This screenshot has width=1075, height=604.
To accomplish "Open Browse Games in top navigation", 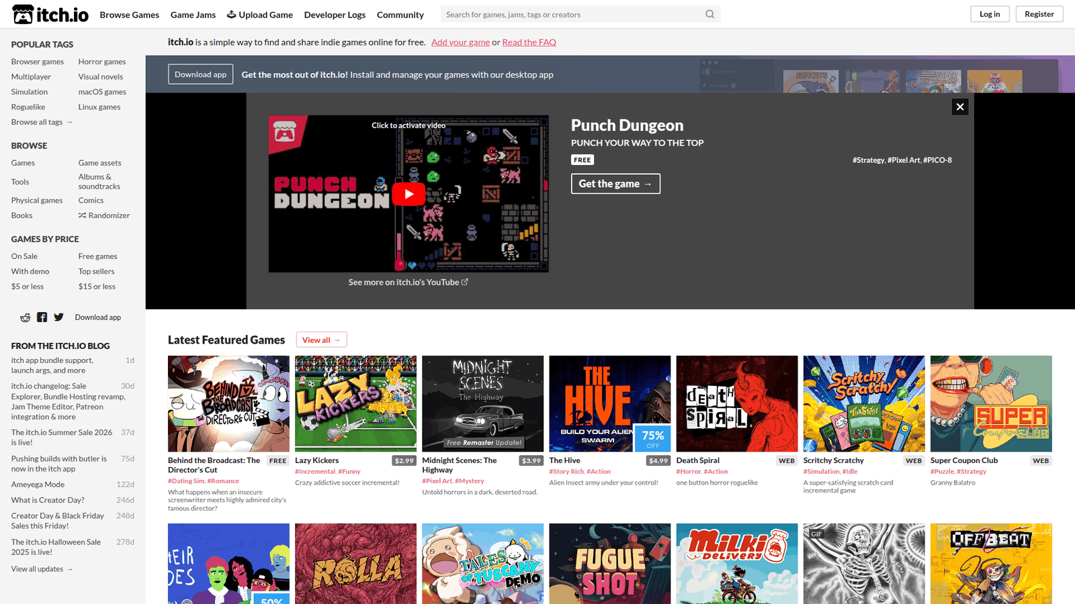I will pos(130,15).
